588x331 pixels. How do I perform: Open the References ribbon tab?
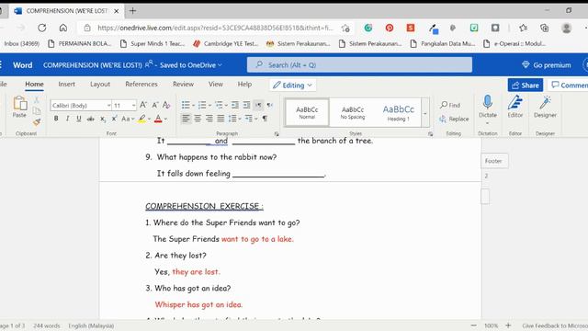[141, 84]
